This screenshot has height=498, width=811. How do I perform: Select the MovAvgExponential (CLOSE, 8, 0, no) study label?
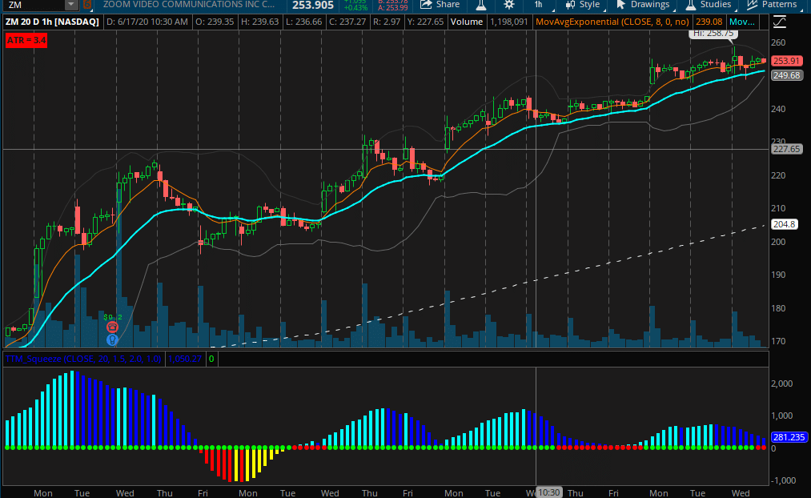click(612, 22)
